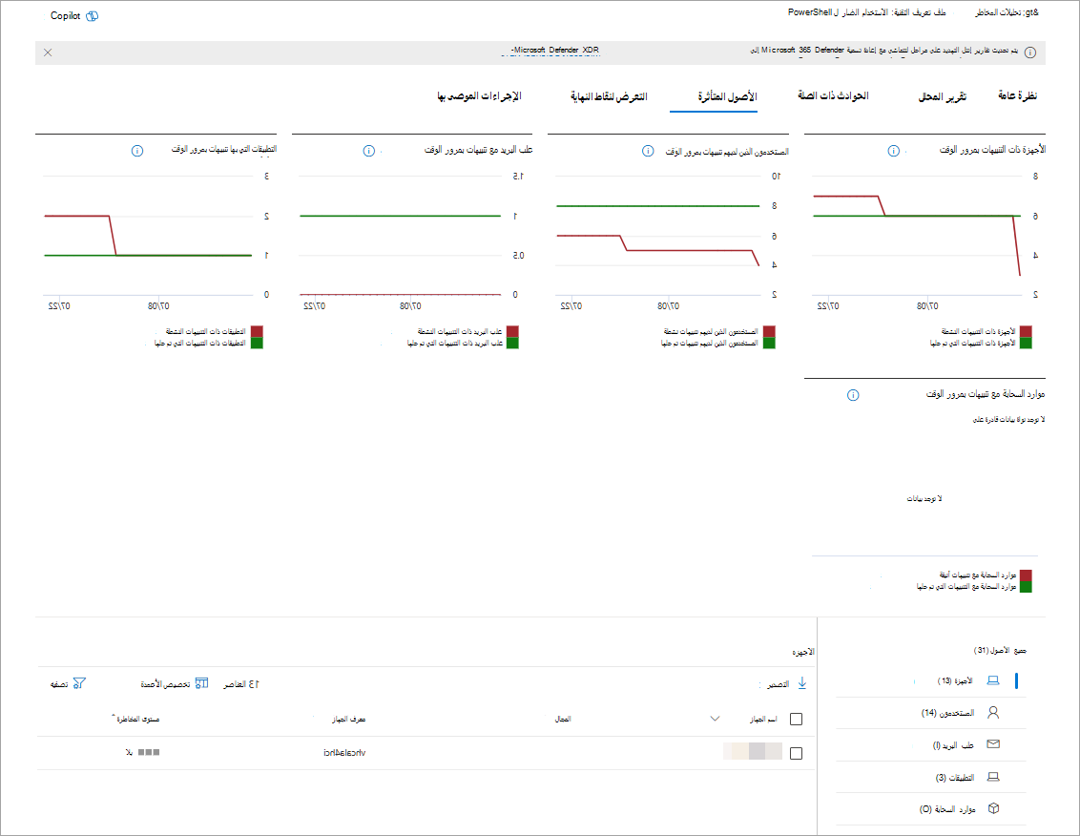Click the تخصيص الأعمدة columns icon
The width and height of the screenshot is (1080, 836).
(x=201, y=683)
